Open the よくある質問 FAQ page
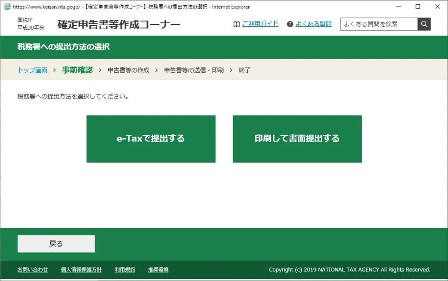This screenshot has height=281, width=448. click(x=314, y=24)
